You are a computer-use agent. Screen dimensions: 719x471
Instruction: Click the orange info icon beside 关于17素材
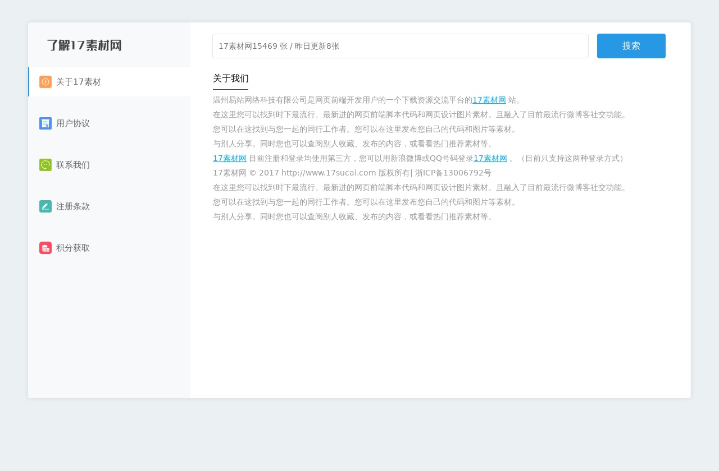click(x=45, y=82)
